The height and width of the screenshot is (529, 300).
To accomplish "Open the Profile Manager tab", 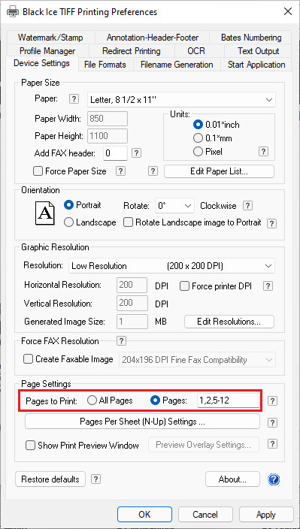I will click(47, 51).
